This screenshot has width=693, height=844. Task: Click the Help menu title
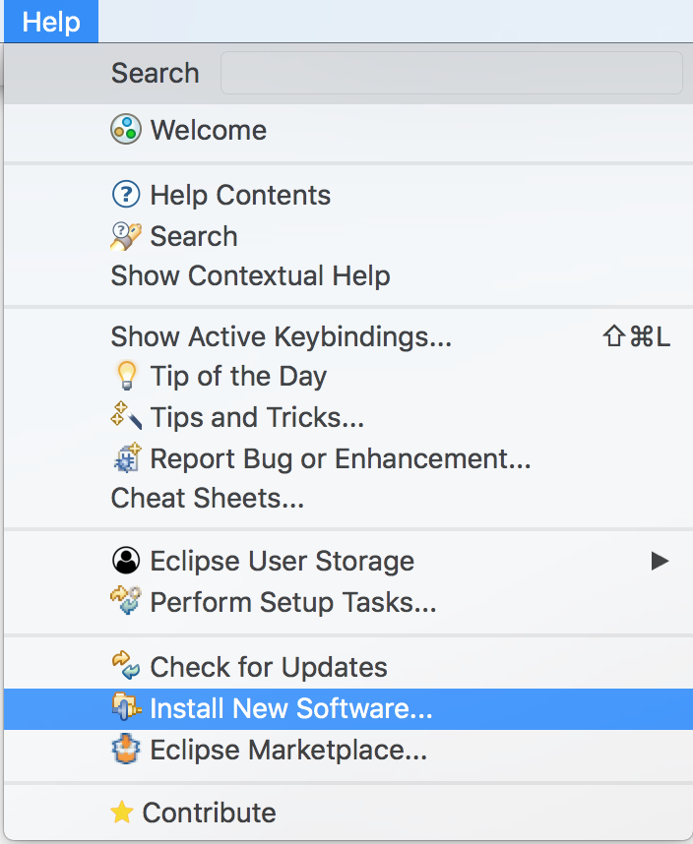pos(50,22)
